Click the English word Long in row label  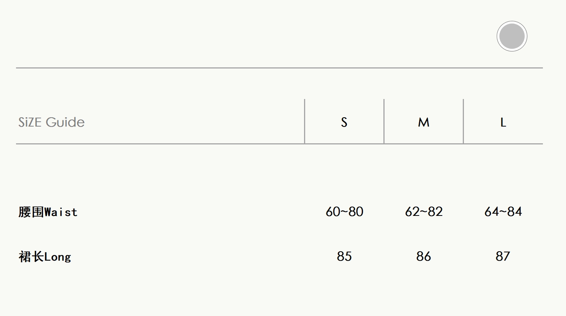[57, 257]
